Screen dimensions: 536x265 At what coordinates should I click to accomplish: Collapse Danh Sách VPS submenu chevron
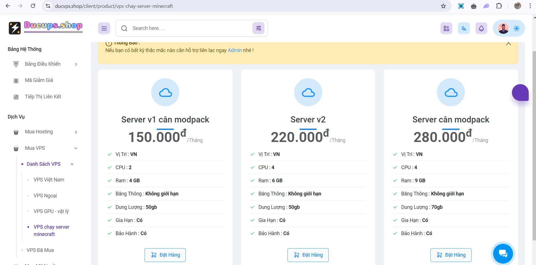pyautogui.click(x=72, y=164)
